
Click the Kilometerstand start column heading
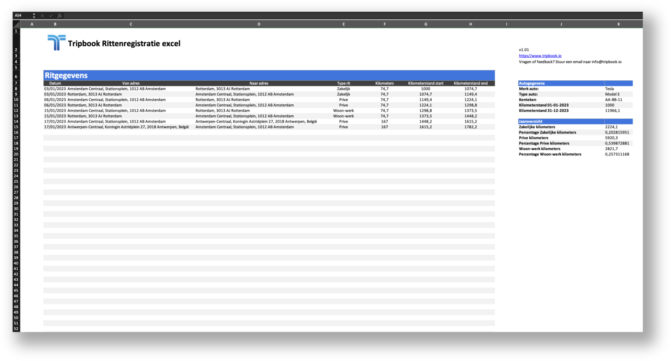click(425, 83)
